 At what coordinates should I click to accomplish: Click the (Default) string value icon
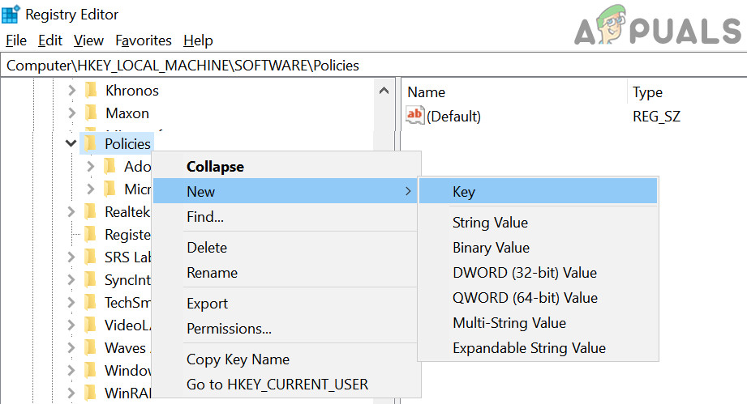coord(414,116)
